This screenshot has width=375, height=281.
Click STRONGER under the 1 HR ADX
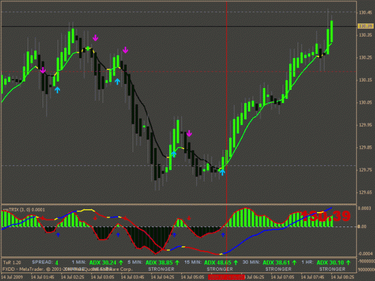(x=332, y=269)
